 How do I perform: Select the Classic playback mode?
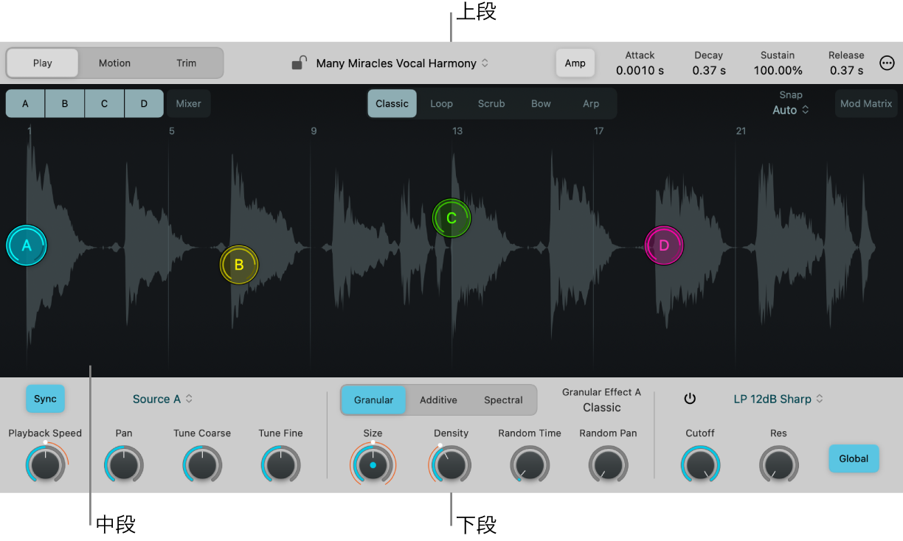392,104
